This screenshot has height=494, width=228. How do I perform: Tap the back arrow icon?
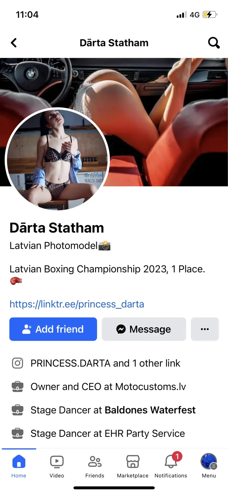point(14,43)
